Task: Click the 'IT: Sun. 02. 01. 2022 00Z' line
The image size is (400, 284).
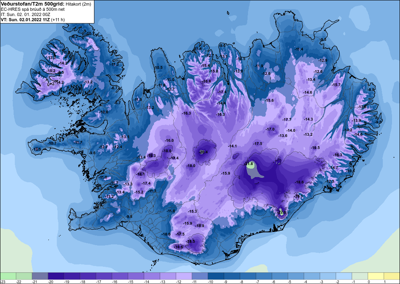Action: coord(26,14)
